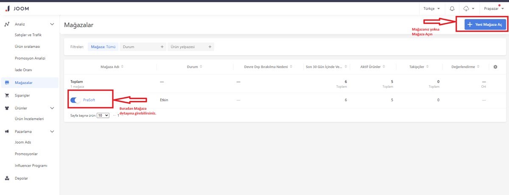The image size is (509, 195).
Task: Open Influencer Programı page
Action: pyautogui.click(x=31, y=165)
